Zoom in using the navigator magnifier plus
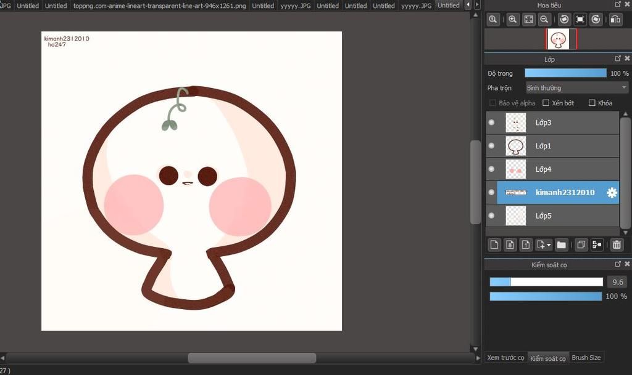 (513, 19)
